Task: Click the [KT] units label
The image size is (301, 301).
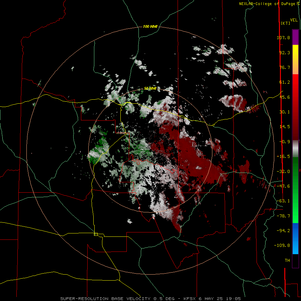Action: (x=285, y=23)
